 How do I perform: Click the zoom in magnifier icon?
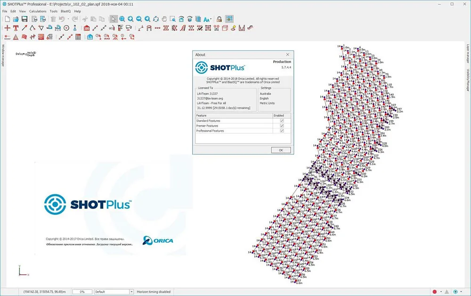(130, 19)
